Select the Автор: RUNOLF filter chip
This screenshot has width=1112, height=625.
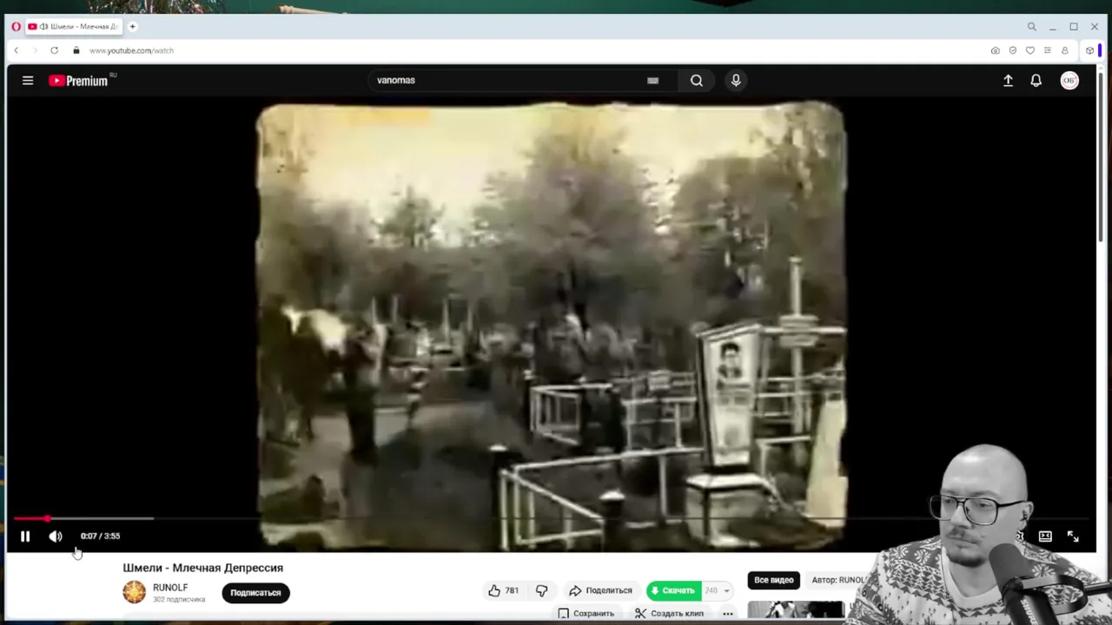point(837,580)
